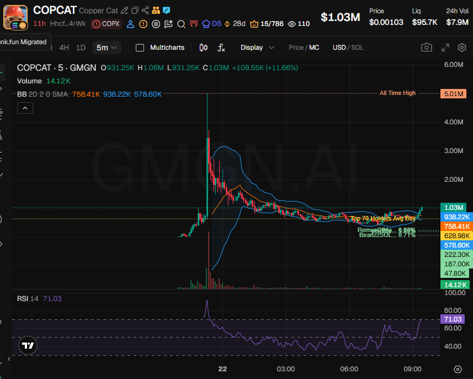This screenshot has width=473, height=379.
Task: Copy the token name using the copy icon
Action: (135, 10)
